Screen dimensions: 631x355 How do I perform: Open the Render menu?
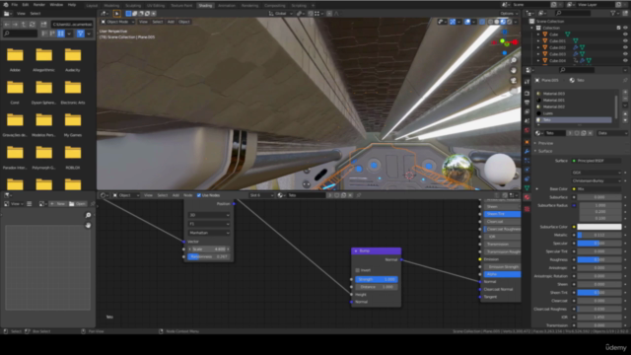[x=39, y=4]
